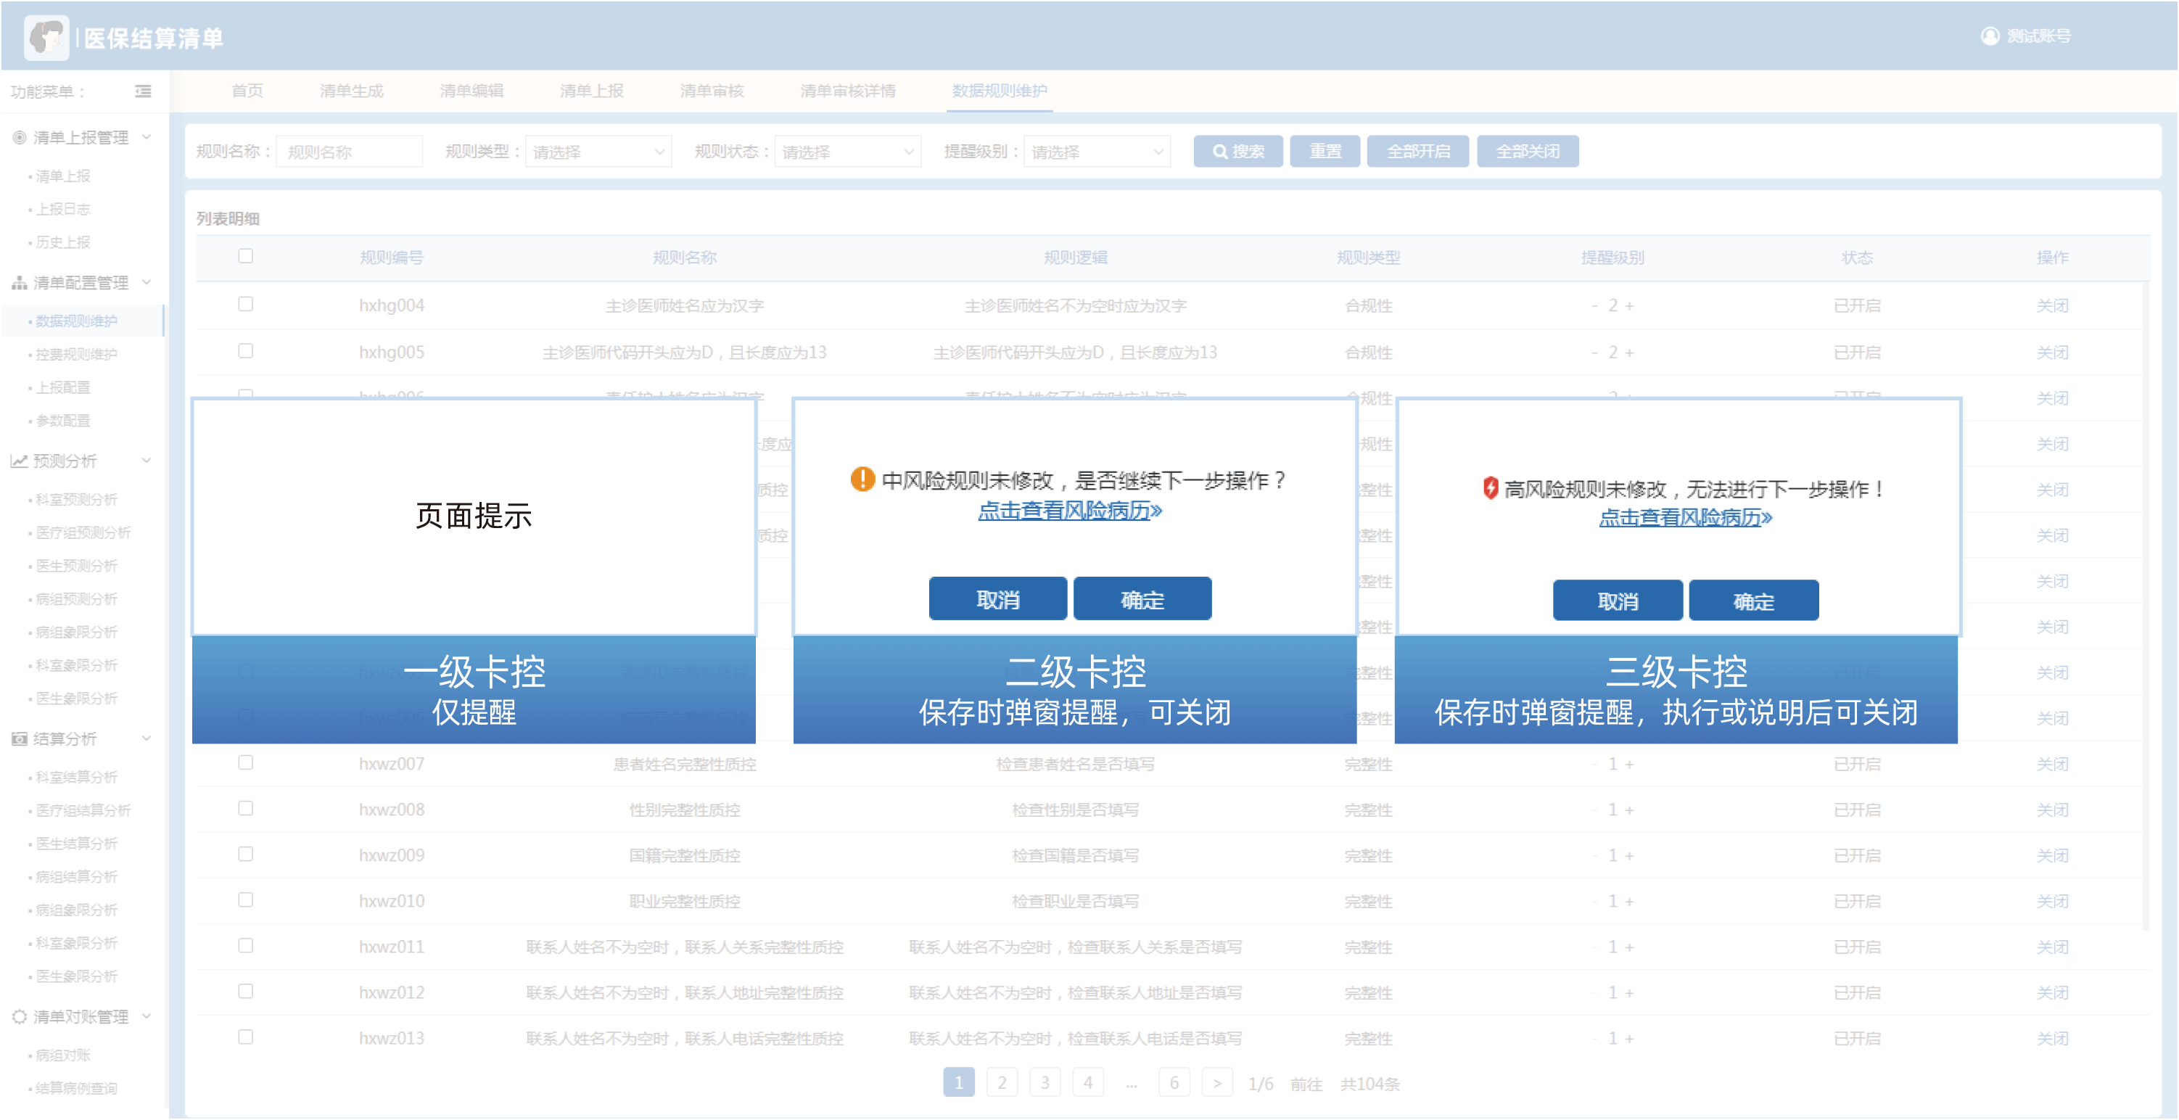Click the 全部开启 button
This screenshot has height=1120, width=2179.
click(1417, 152)
